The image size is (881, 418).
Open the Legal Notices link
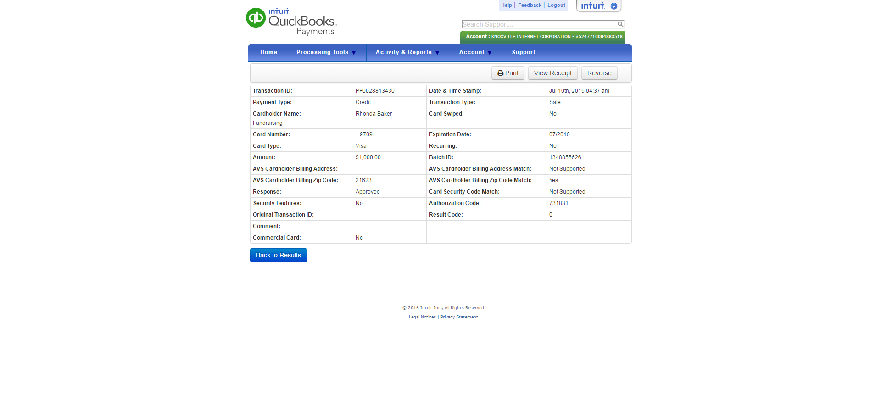click(x=422, y=317)
